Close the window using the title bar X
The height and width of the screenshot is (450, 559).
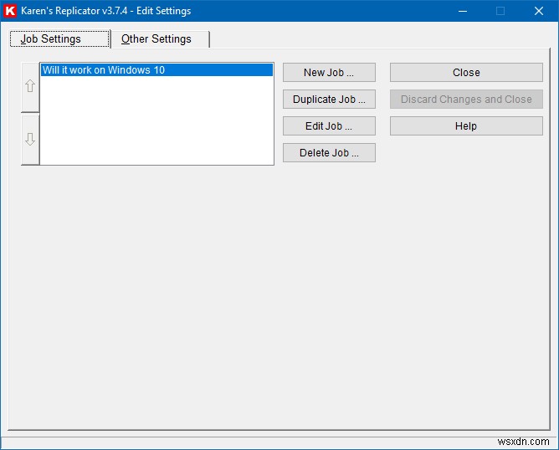click(539, 11)
